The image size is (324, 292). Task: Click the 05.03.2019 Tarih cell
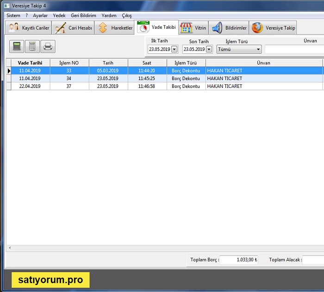tap(108, 71)
